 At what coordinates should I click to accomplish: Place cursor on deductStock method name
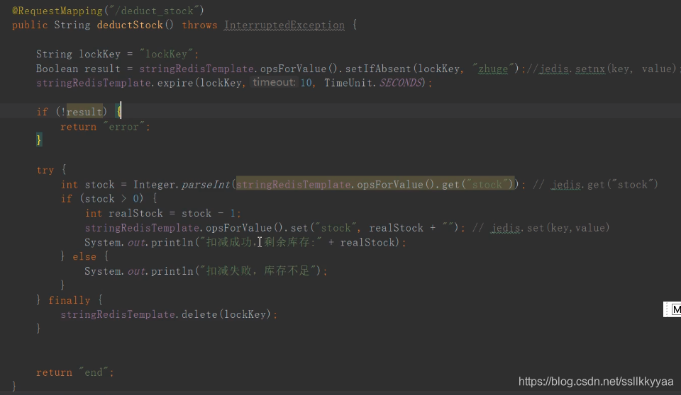click(130, 25)
